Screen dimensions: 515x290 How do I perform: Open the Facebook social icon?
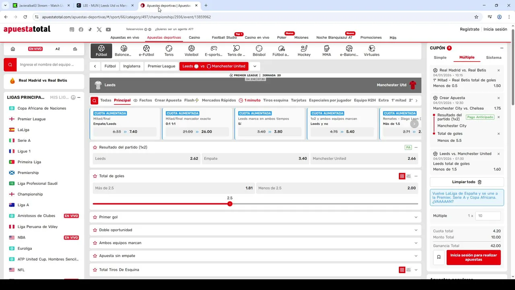[81, 29]
